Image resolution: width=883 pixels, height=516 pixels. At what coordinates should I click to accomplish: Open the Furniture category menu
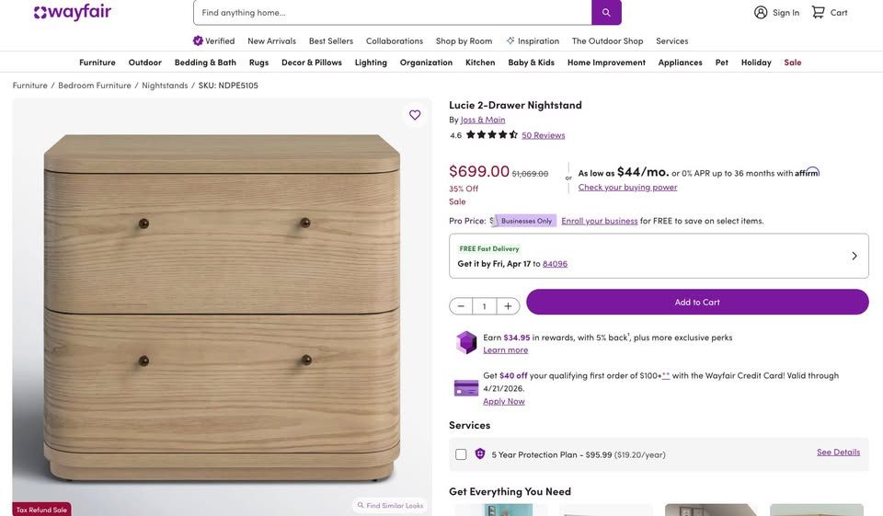pos(97,63)
